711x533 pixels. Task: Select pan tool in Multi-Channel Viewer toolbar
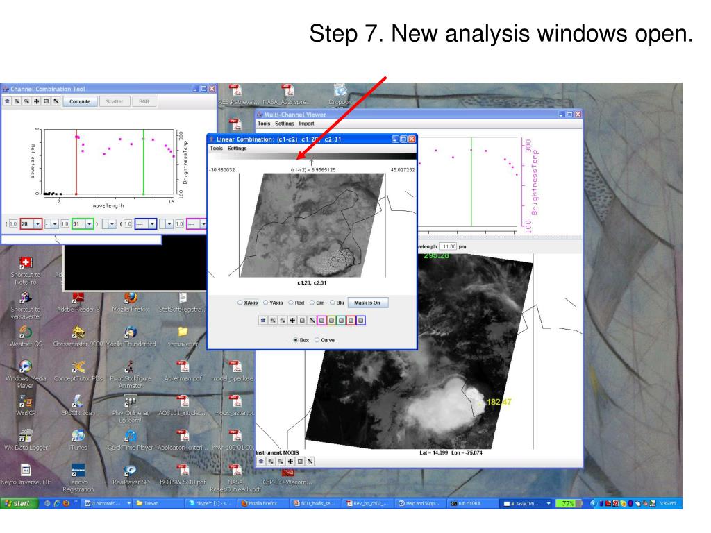pos(291,462)
